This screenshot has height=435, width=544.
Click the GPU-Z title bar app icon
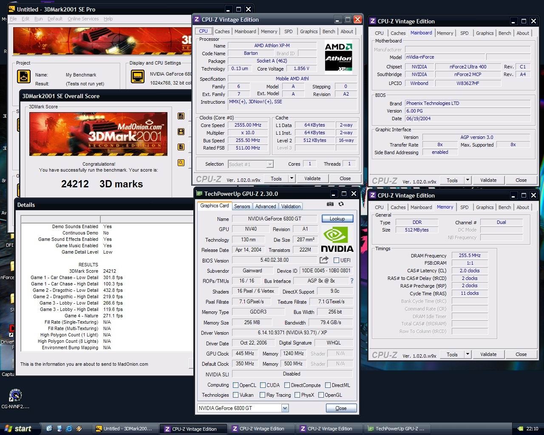(x=199, y=194)
